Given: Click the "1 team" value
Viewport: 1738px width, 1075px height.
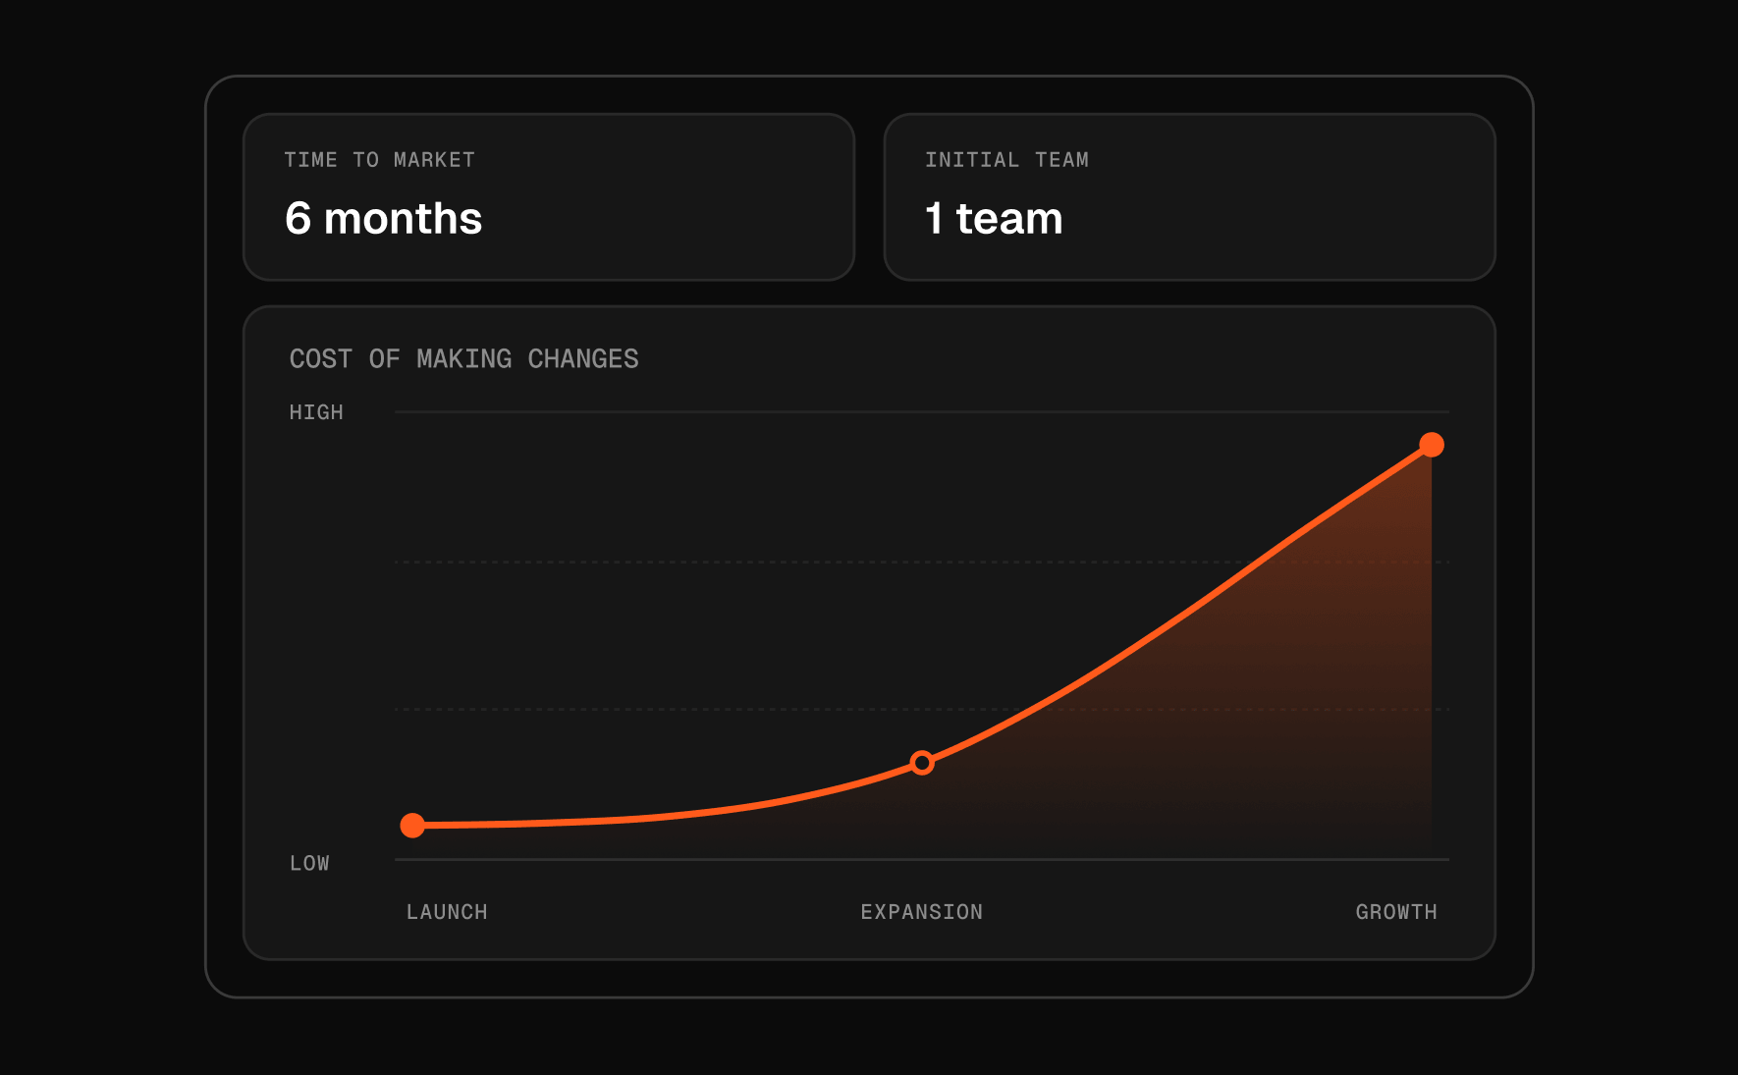Looking at the screenshot, I should [x=994, y=218].
